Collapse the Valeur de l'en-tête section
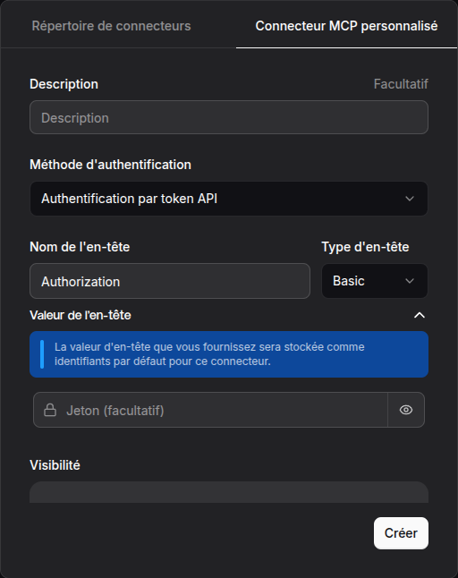Screen dimensions: 458x578 click(420, 315)
